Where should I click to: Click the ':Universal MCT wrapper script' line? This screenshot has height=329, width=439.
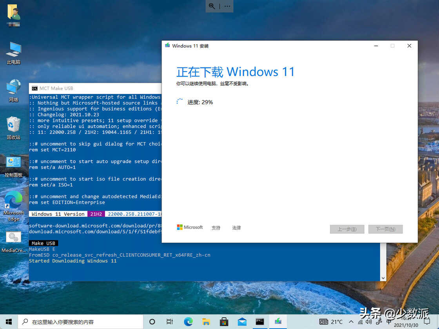tap(95, 97)
